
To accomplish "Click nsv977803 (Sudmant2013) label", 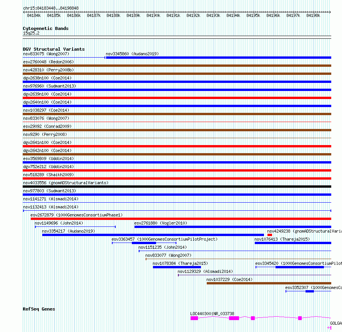I will click(x=50, y=191).
